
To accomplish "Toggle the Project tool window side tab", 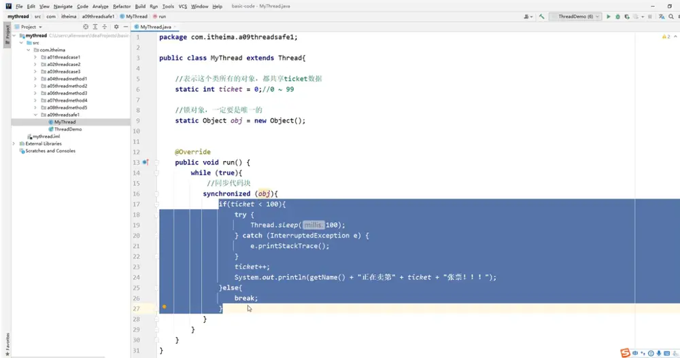I will [7, 34].
